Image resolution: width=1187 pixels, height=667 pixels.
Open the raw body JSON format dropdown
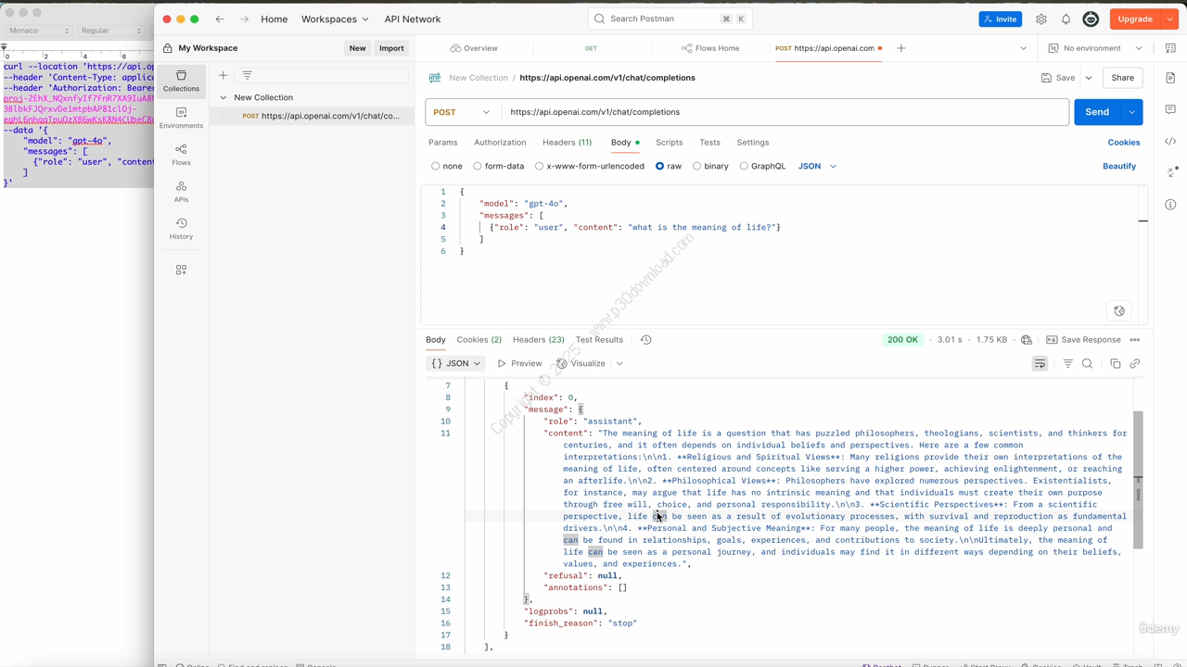tap(817, 167)
